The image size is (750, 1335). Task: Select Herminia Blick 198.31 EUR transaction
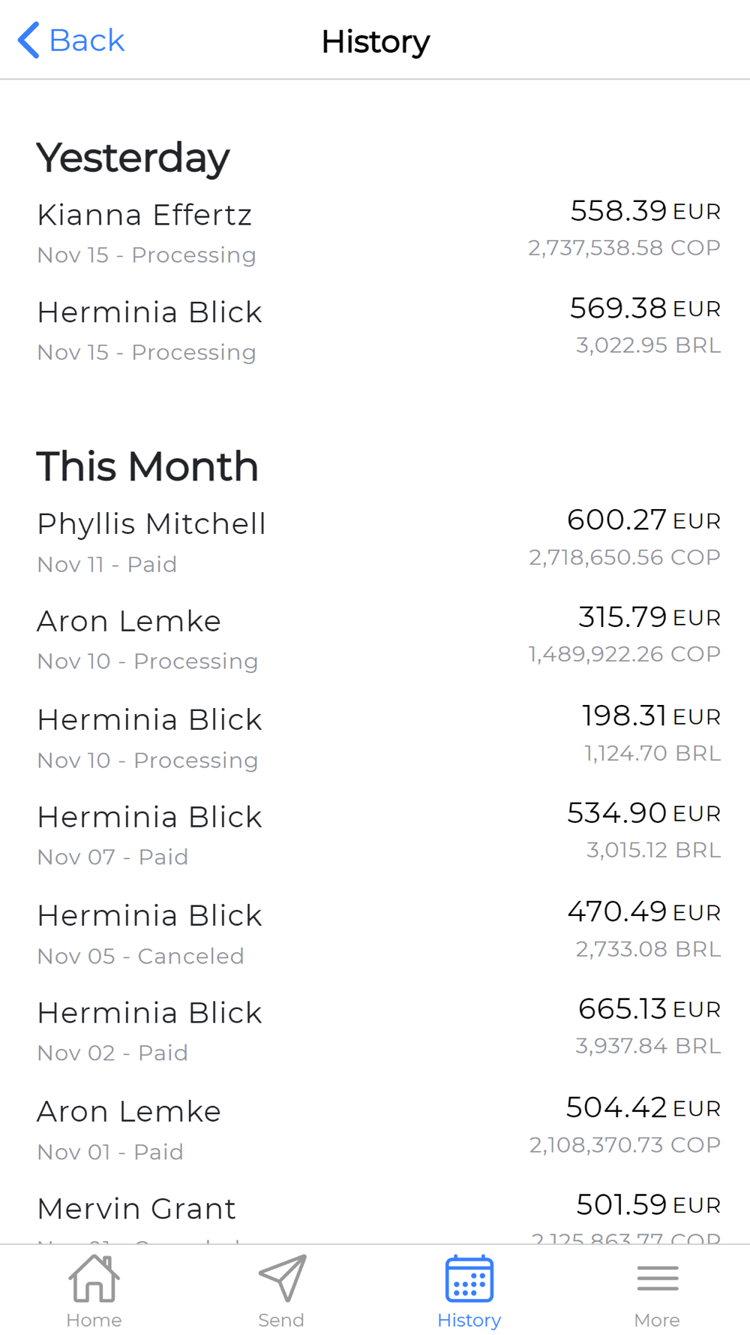(375, 738)
